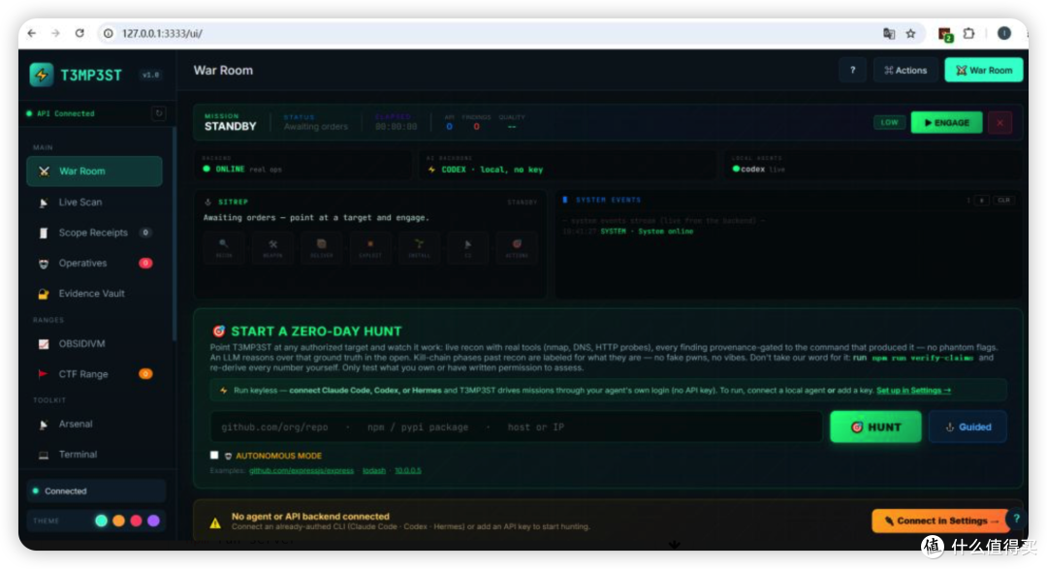Toggle the LOW intensity badge

click(x=889, y=123)
